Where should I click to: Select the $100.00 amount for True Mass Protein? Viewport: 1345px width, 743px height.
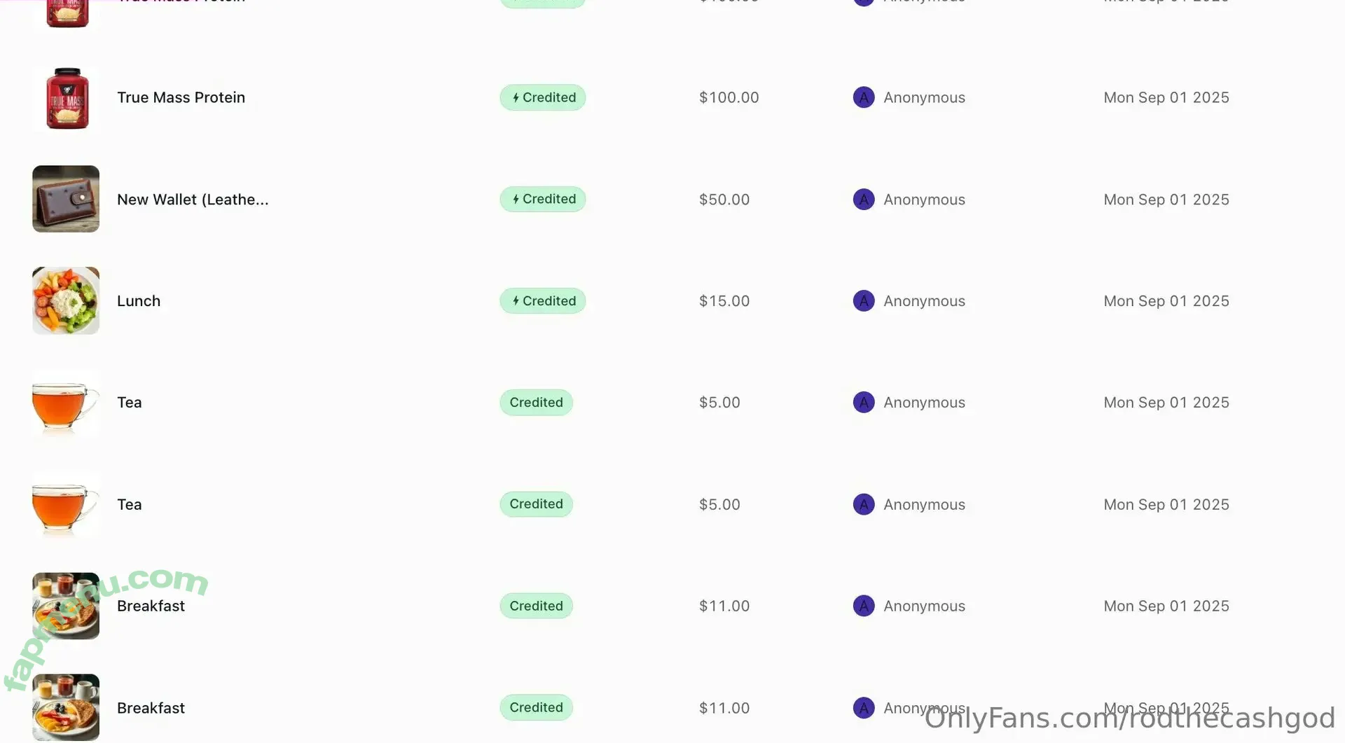click(729, 97)
